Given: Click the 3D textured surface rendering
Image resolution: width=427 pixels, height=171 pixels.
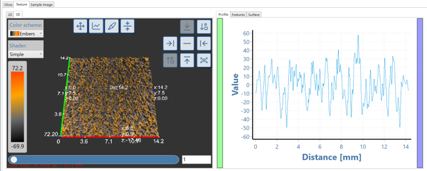Looking at the screenshot, I should [x=110, y=97].
